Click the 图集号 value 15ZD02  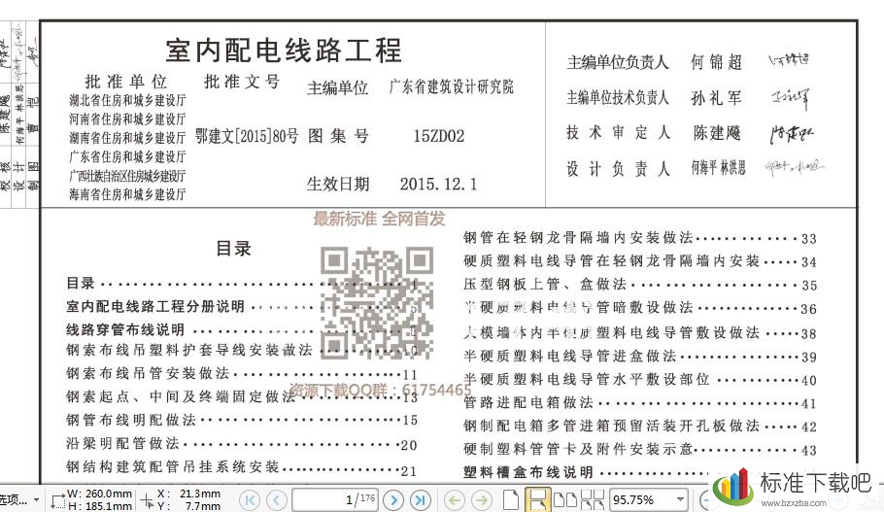[439, 136]
